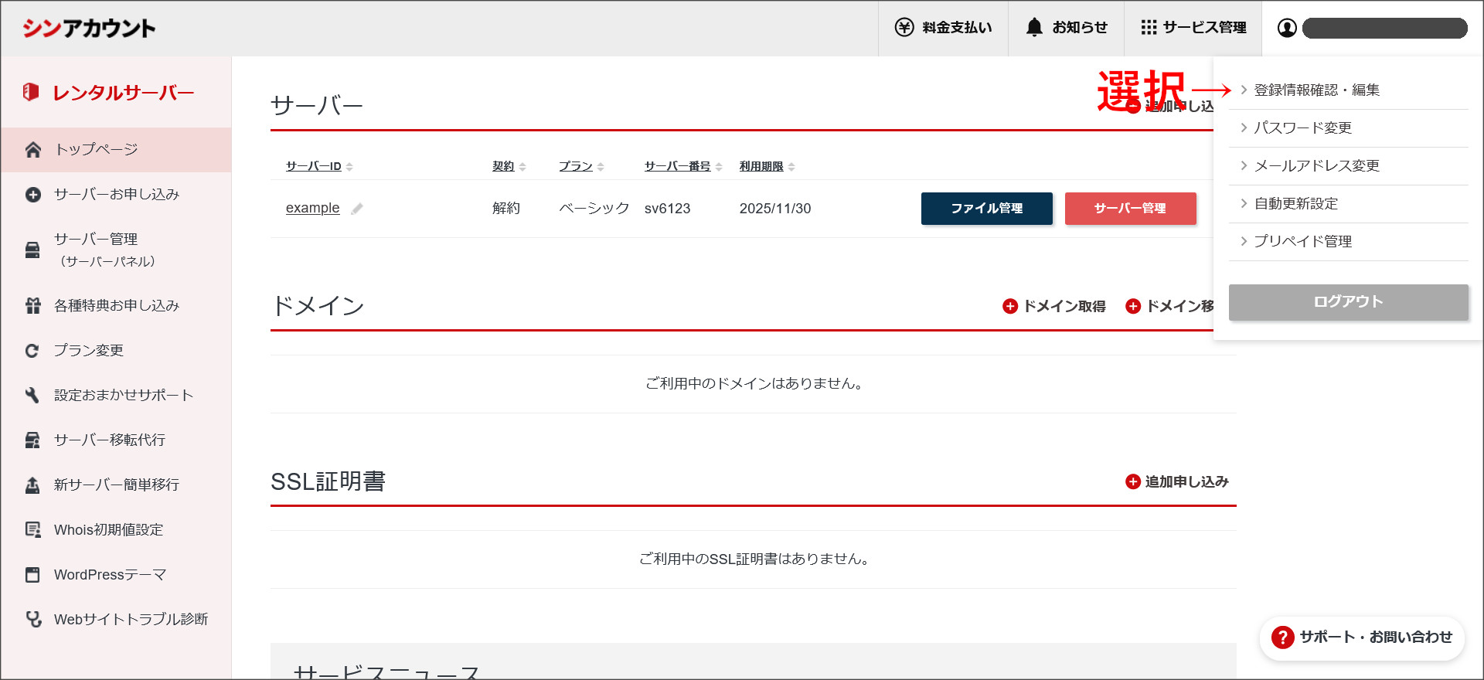Open WordPressテーマ sidebar item
This screenshot has height=680, width=1484.
coord(116,575)
